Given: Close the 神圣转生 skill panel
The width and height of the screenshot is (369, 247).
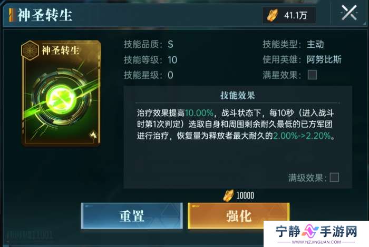Looking at the screenshot, I should point(349,13).
